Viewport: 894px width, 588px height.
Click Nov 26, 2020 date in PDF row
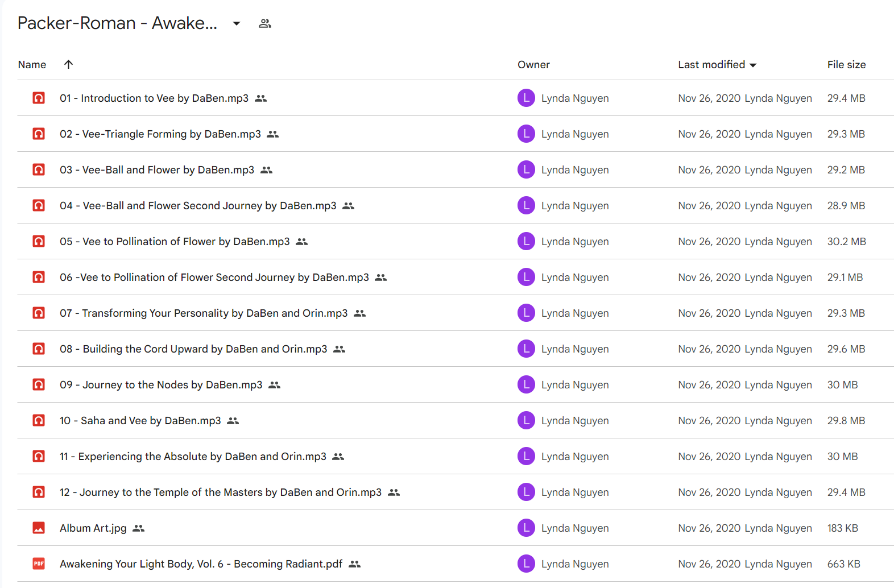[709, 564]
